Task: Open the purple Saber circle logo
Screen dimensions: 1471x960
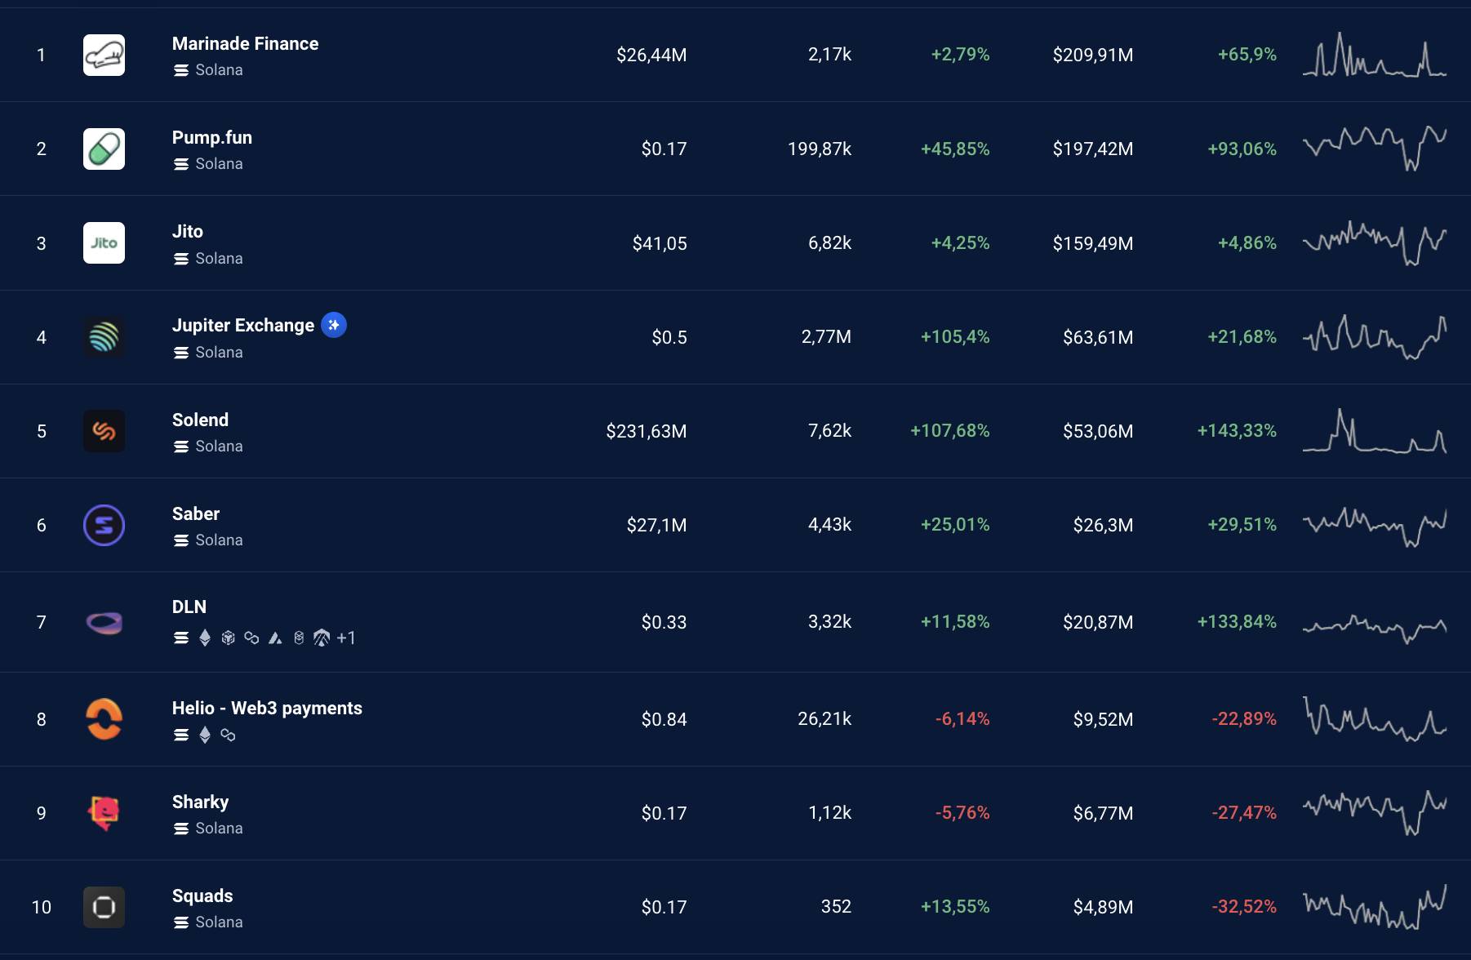Action: [x=104, y=525]
